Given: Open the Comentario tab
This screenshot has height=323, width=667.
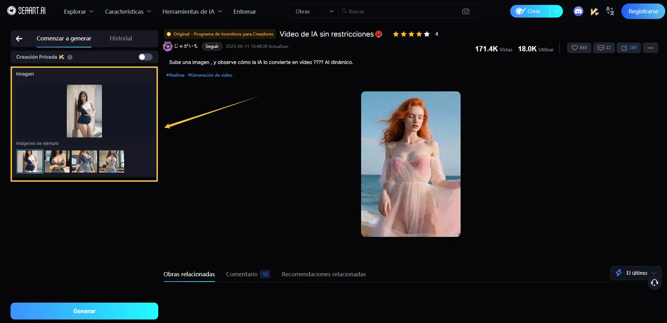Looking at the screenshot, I should pos(242,274).
